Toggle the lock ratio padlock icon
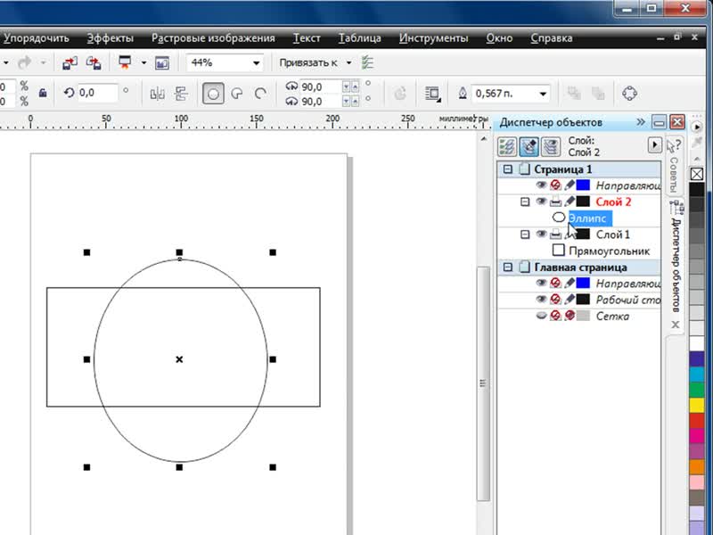Screen dimensions: 713x535 click(x=43, y=94)
